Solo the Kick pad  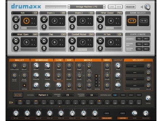(x=34, y=23)
